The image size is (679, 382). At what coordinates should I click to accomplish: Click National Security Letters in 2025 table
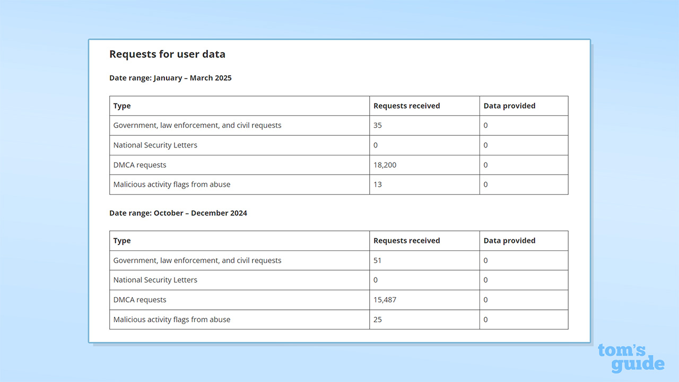[x=155, y=145]
